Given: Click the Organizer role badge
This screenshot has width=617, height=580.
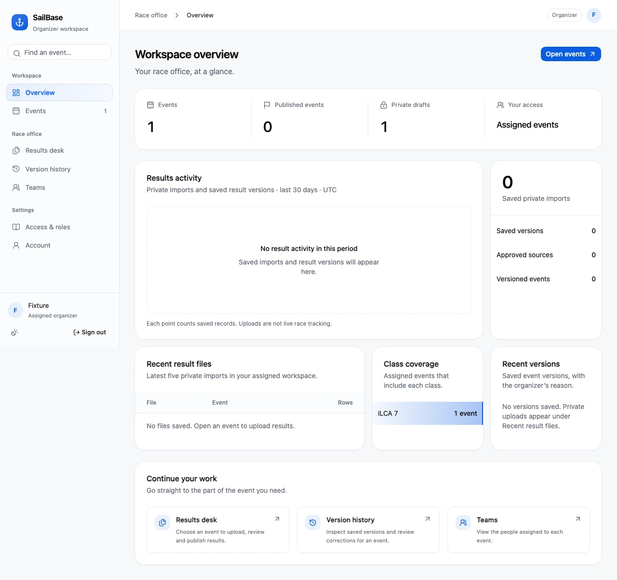Looking at the screenshot, I should (564, 15).
